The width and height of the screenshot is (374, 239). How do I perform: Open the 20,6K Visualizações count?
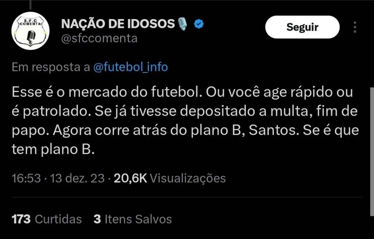170,178
